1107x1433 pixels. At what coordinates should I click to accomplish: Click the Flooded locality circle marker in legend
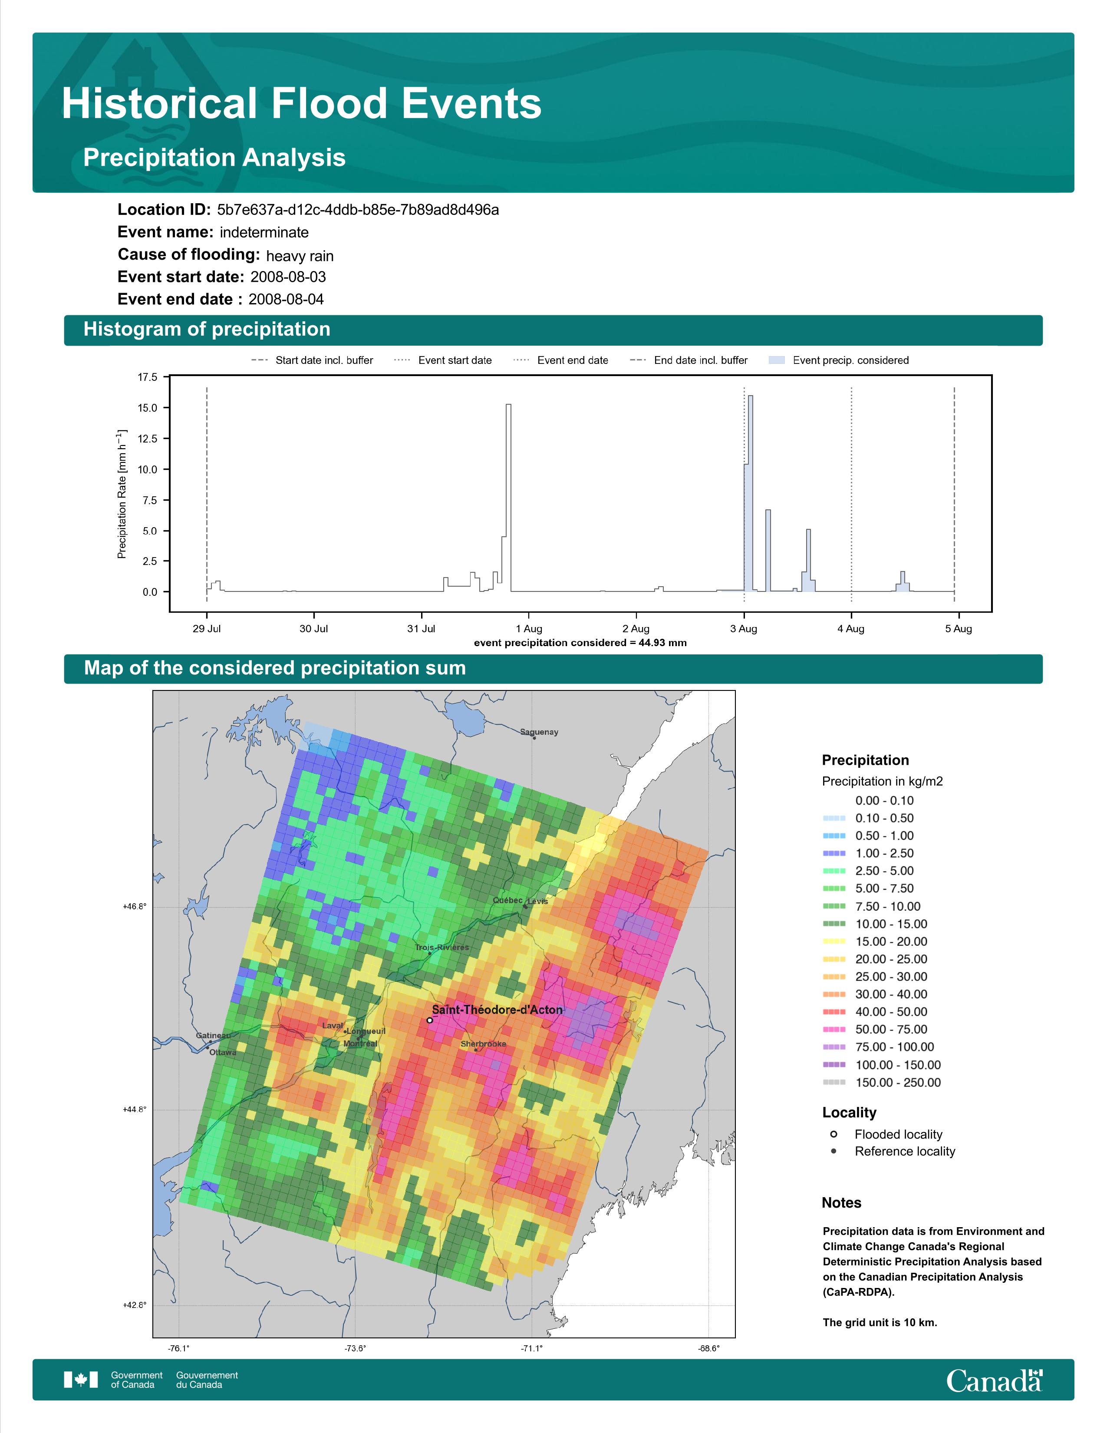834,1134
